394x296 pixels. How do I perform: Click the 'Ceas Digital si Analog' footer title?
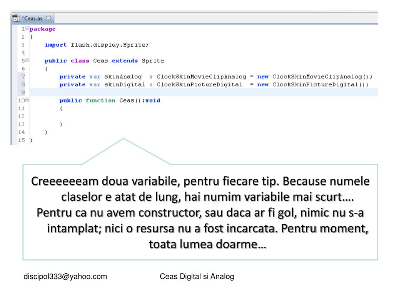(197, 276)
